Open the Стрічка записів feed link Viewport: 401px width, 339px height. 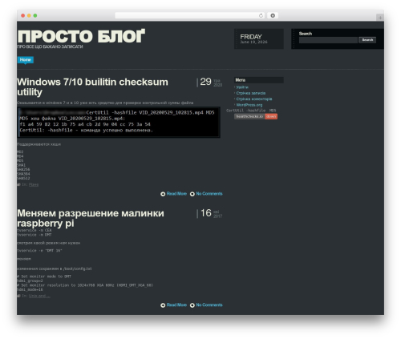251,93
